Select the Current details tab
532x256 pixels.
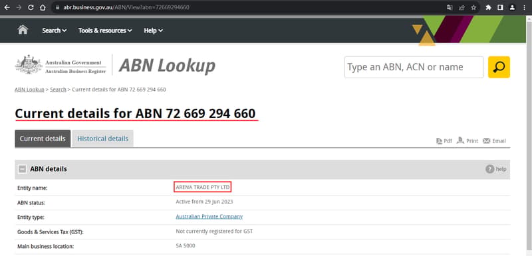tap(43, 139)
